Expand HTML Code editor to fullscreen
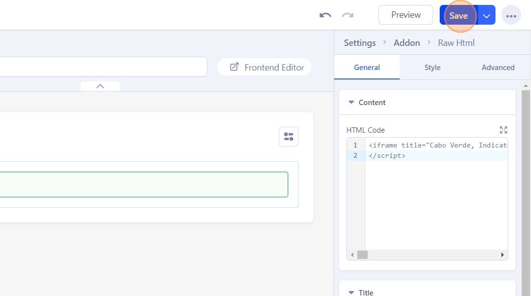This screenshot has width=531, height=296. (503, 130)
